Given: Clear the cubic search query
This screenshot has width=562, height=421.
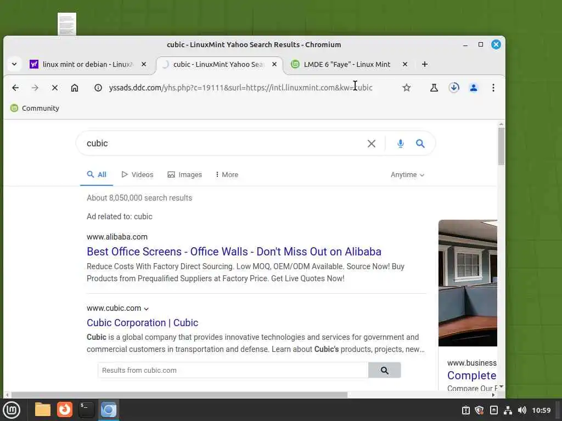Looking at the screenshot, I should pos(372,144).
